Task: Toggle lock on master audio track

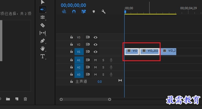Action: point(72,82)
